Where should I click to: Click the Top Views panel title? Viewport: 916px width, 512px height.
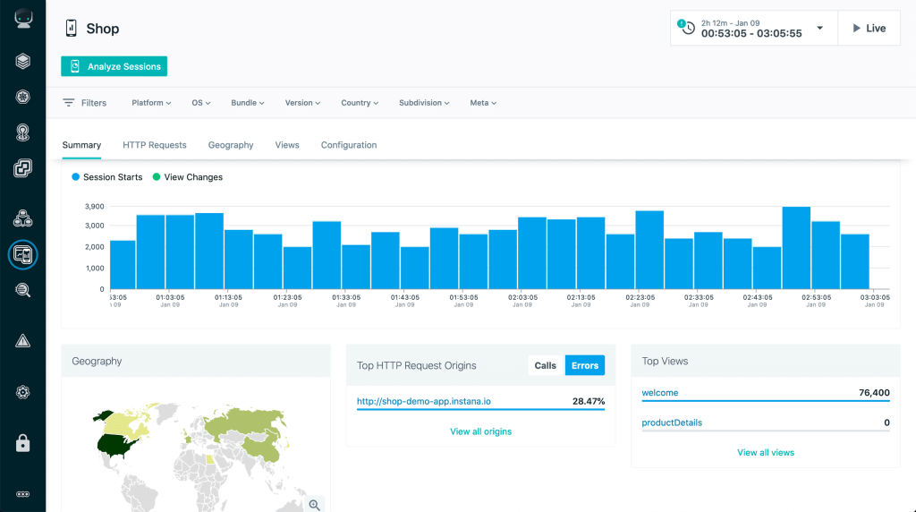(665, 362)
